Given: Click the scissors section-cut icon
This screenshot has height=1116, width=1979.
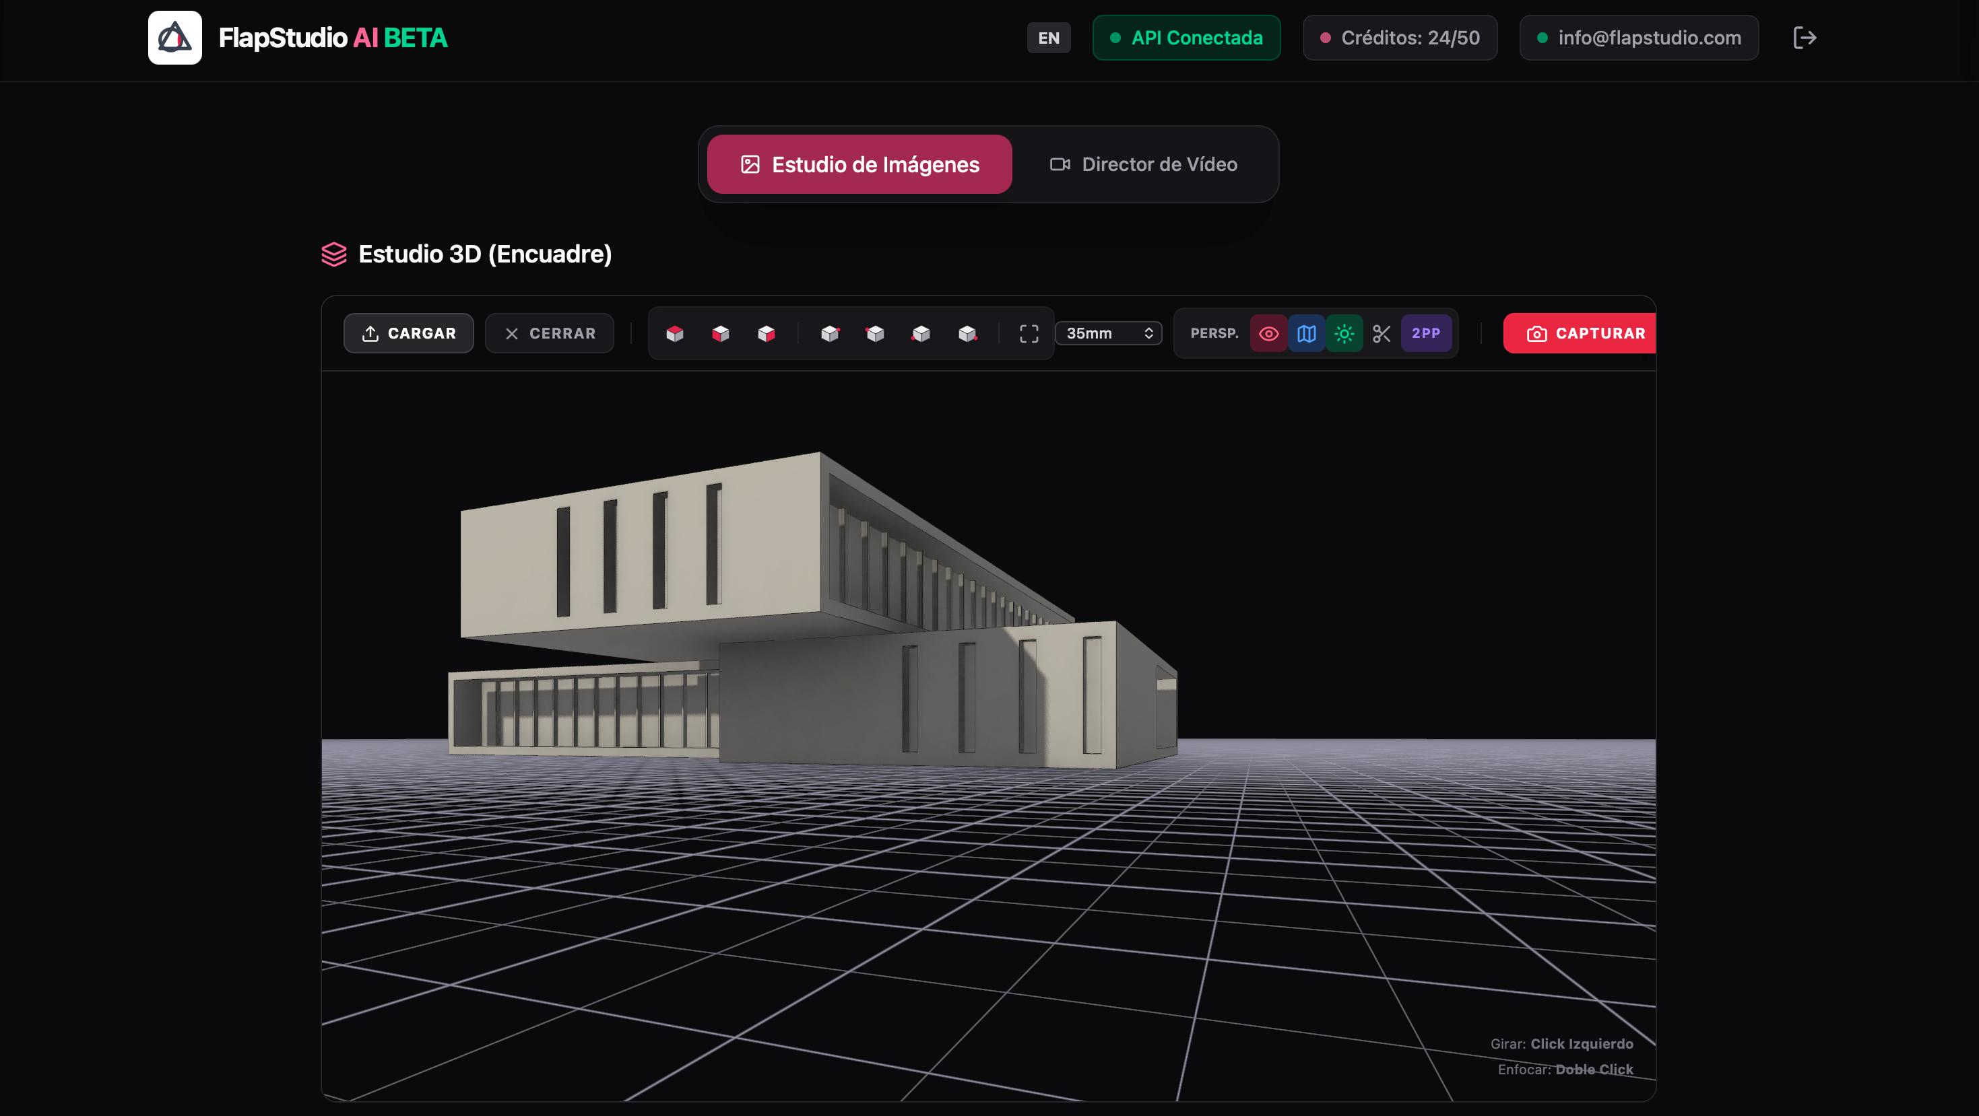Looking at the screenshot, I should 1382,334.
